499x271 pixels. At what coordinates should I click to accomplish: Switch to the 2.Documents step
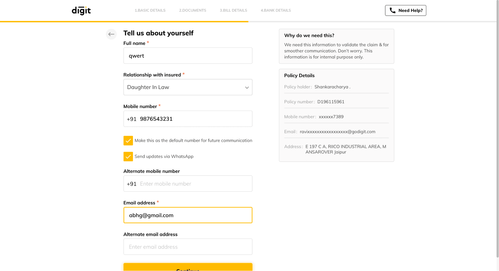(192, 10)
